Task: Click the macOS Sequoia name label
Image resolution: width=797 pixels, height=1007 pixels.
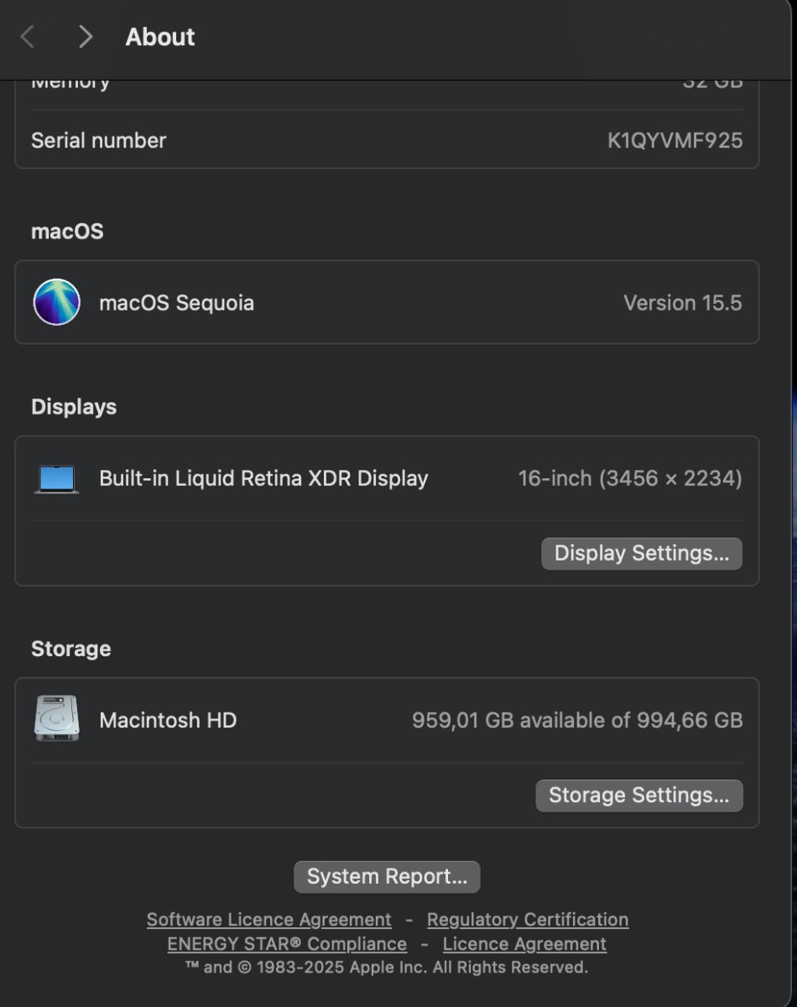Action: [x=177, y=303]
